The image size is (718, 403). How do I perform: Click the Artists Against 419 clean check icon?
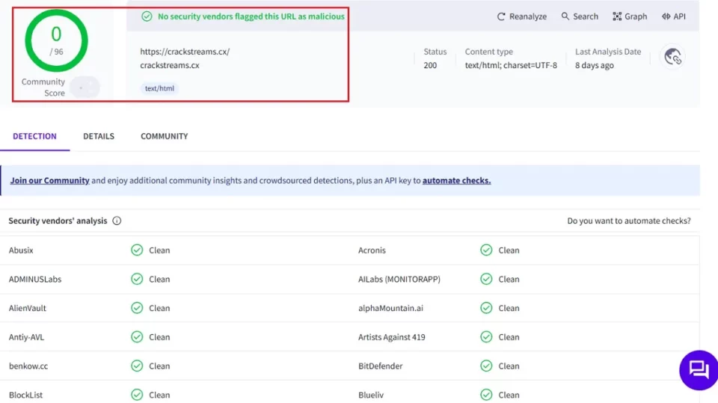tap(486, 337)
